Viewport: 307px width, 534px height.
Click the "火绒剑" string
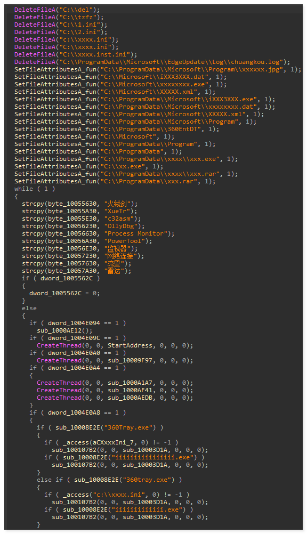point(117,204)
